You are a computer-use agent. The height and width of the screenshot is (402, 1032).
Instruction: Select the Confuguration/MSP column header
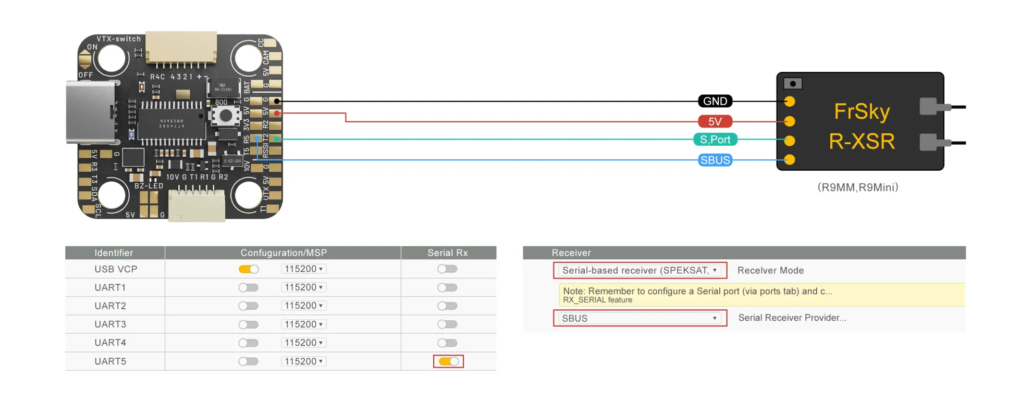pyautogui.click(x=284, y=253)
